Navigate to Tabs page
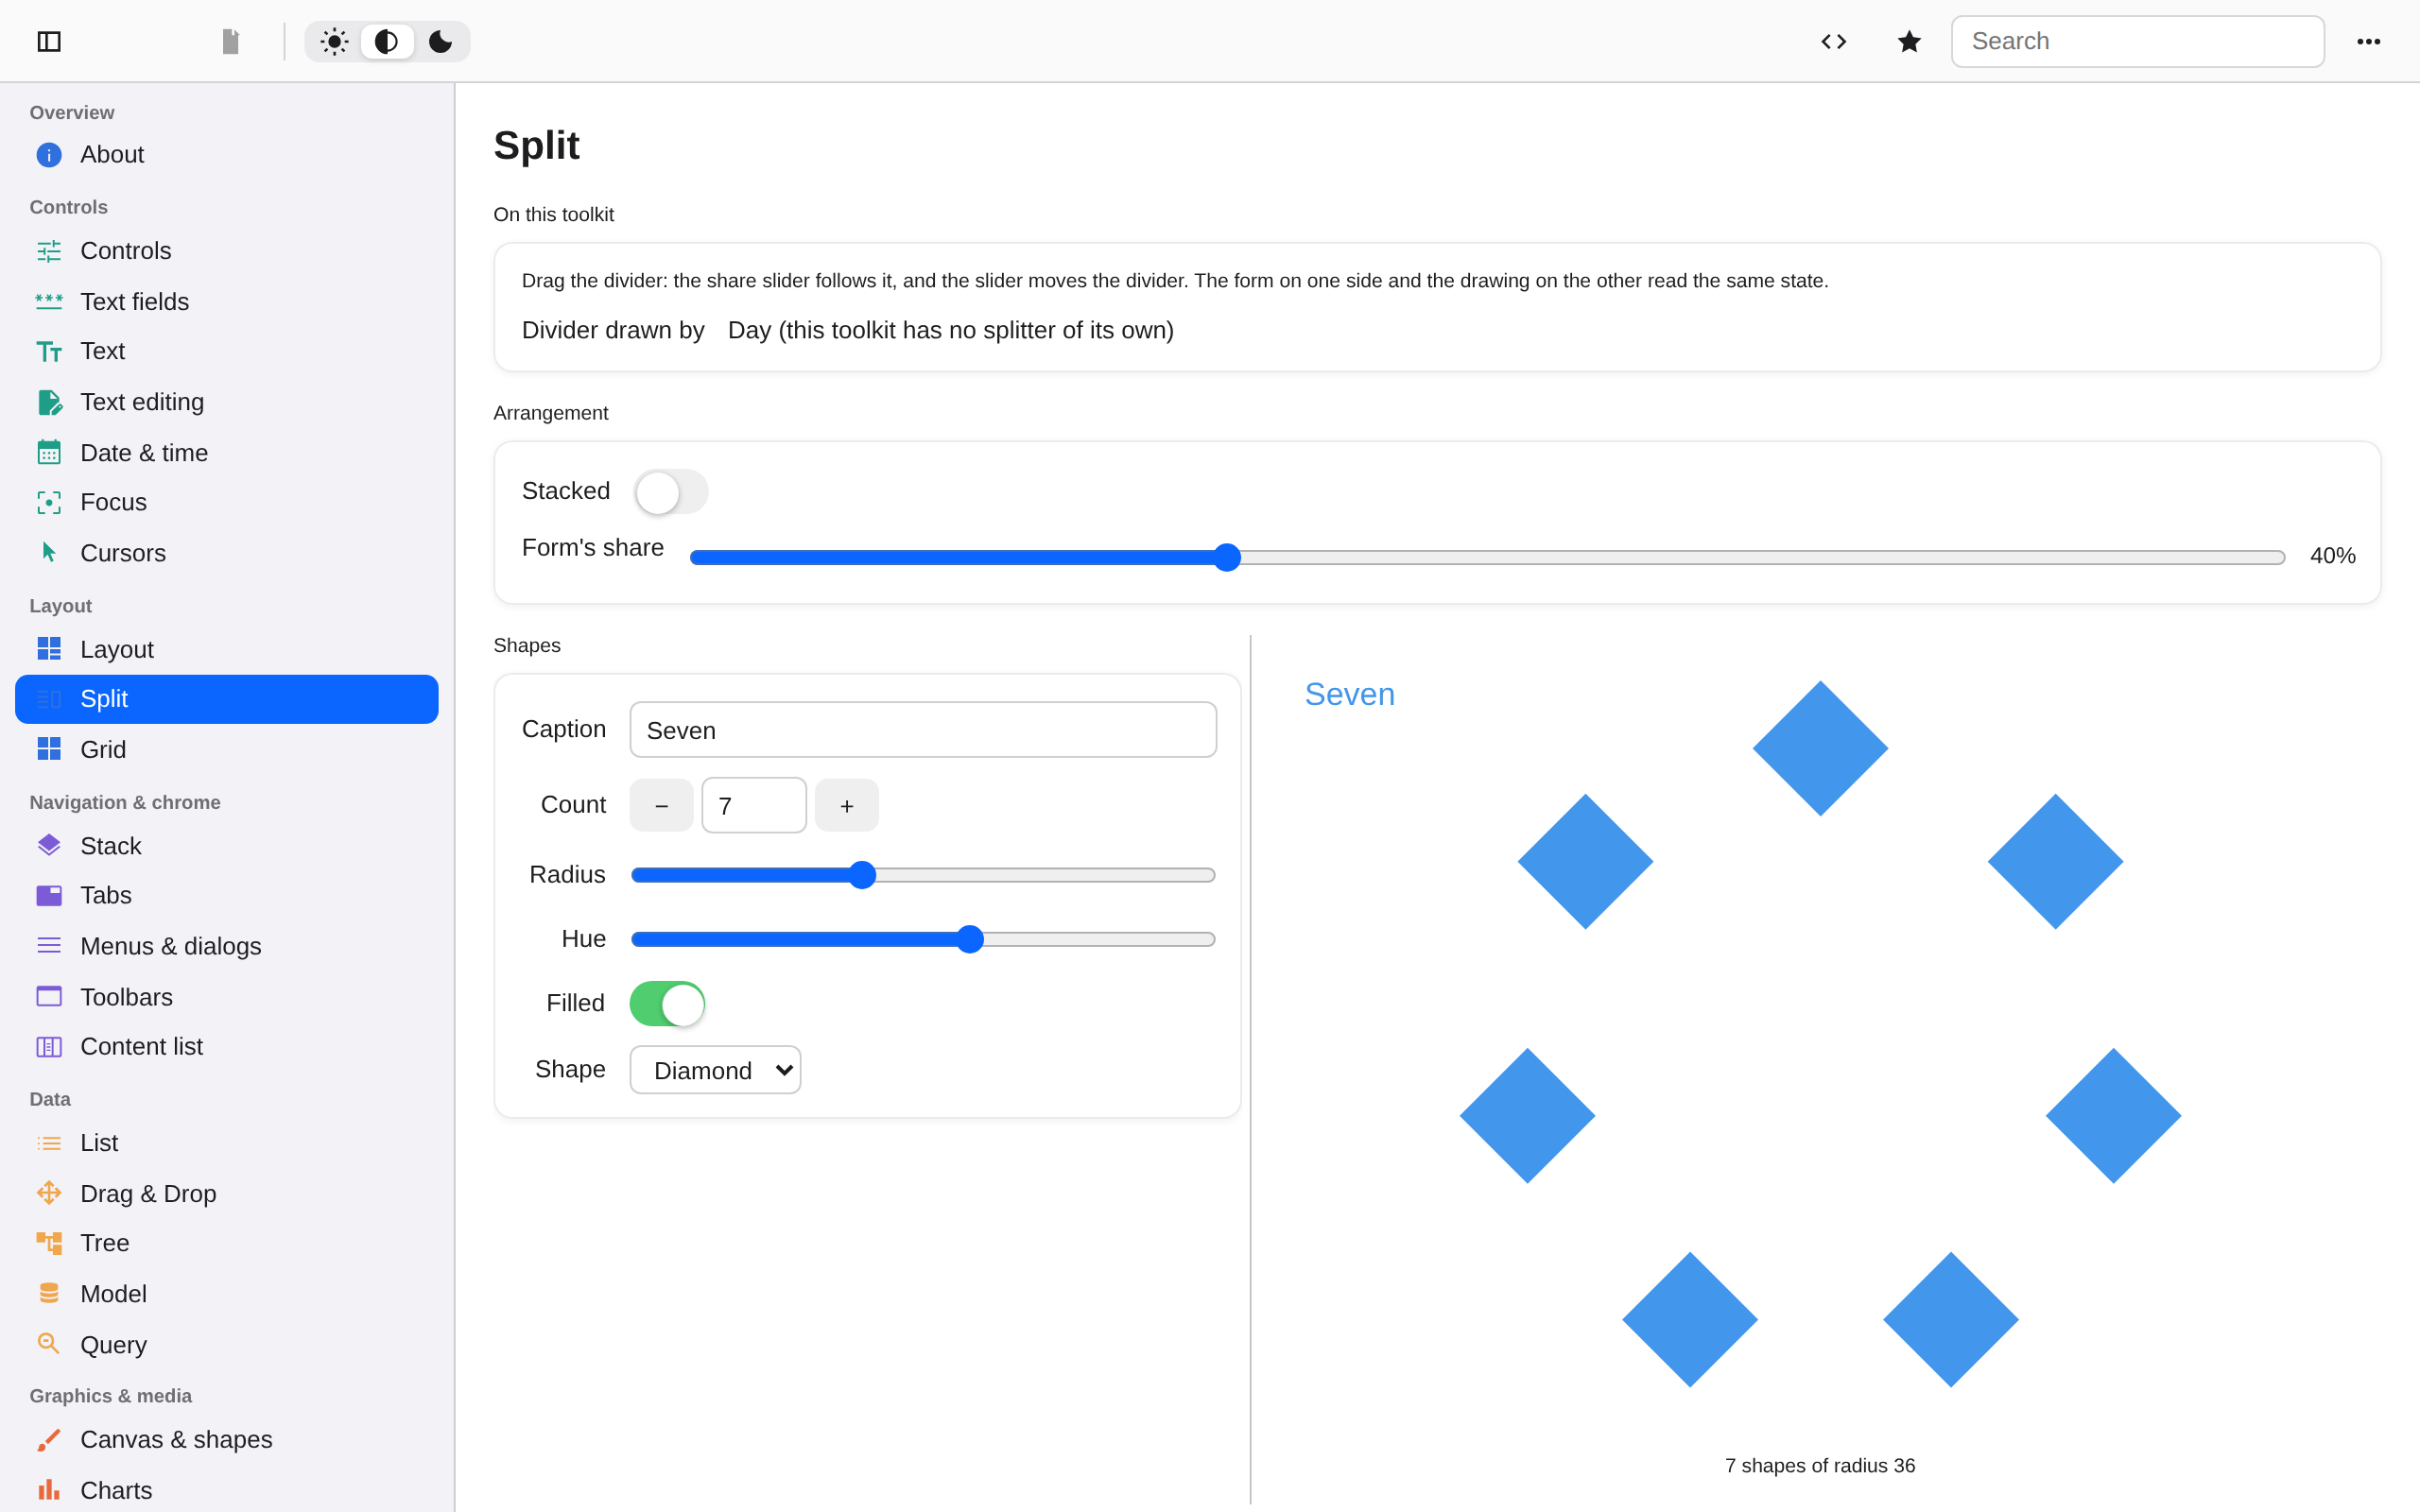The height and width of the screenshot is (1512, 2420). pos(227,895)
